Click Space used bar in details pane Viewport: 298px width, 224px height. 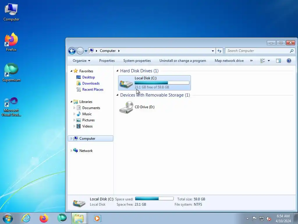154,198
